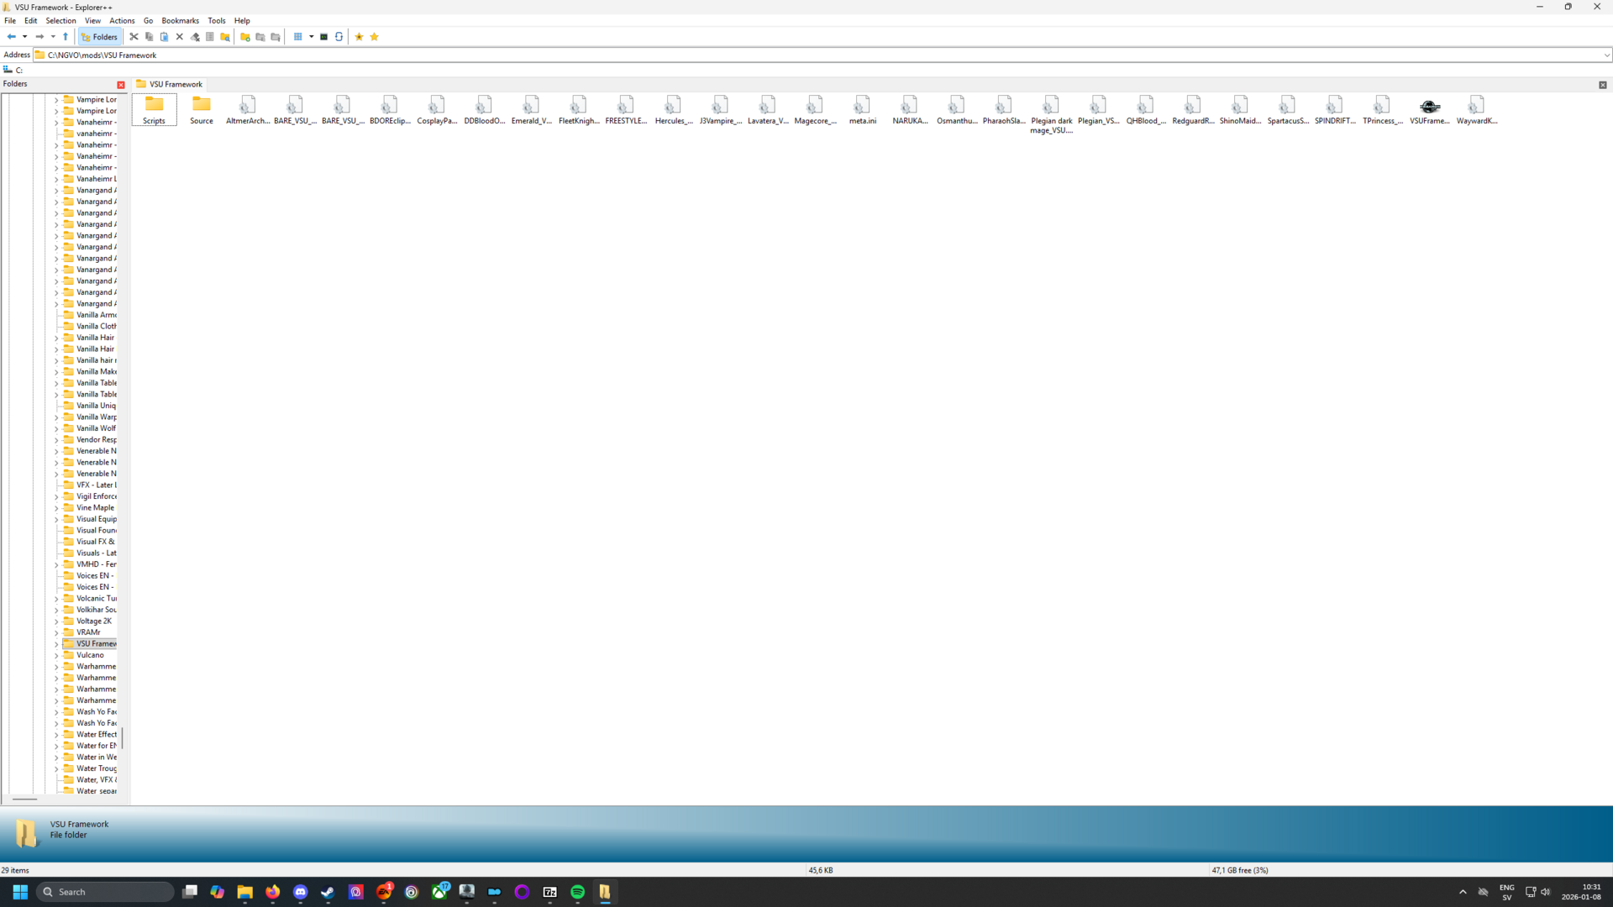Open the Edit menu
The height and width of the screenshot is (907, 1613).
click(x=30, y=20)
